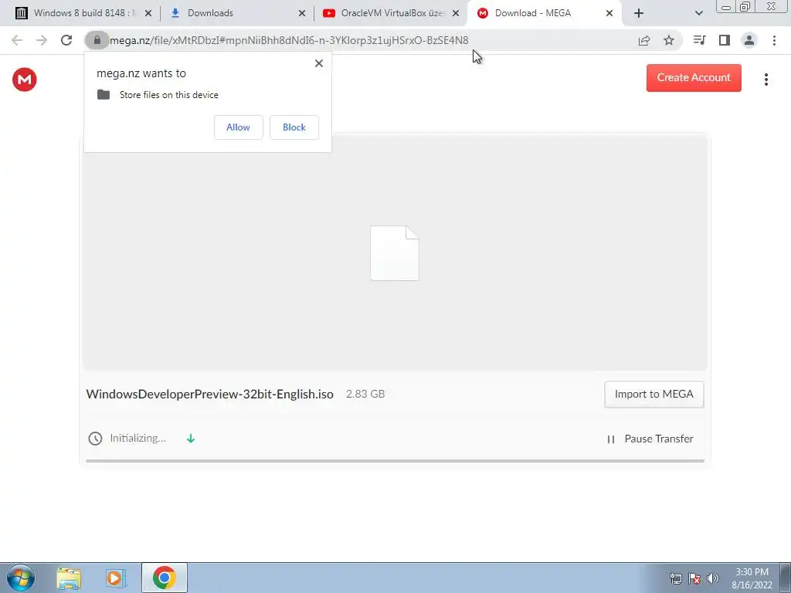Open the Chrome profile avatar
This screenshot has height=593, width=791.
749,40
